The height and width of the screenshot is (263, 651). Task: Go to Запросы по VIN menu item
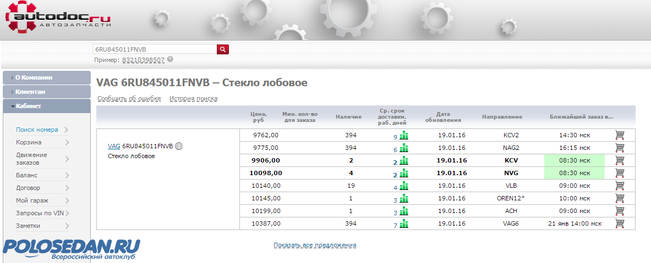pyautogui.click(x=40, y=213)
